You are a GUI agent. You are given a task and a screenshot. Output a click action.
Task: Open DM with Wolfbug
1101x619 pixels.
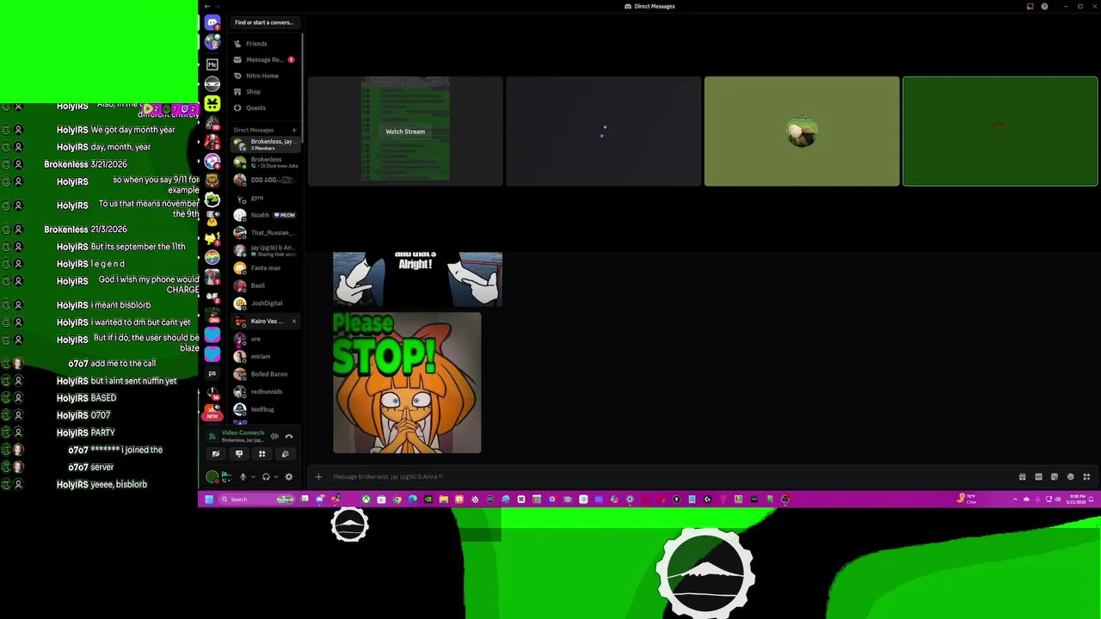tap(264, 409)
